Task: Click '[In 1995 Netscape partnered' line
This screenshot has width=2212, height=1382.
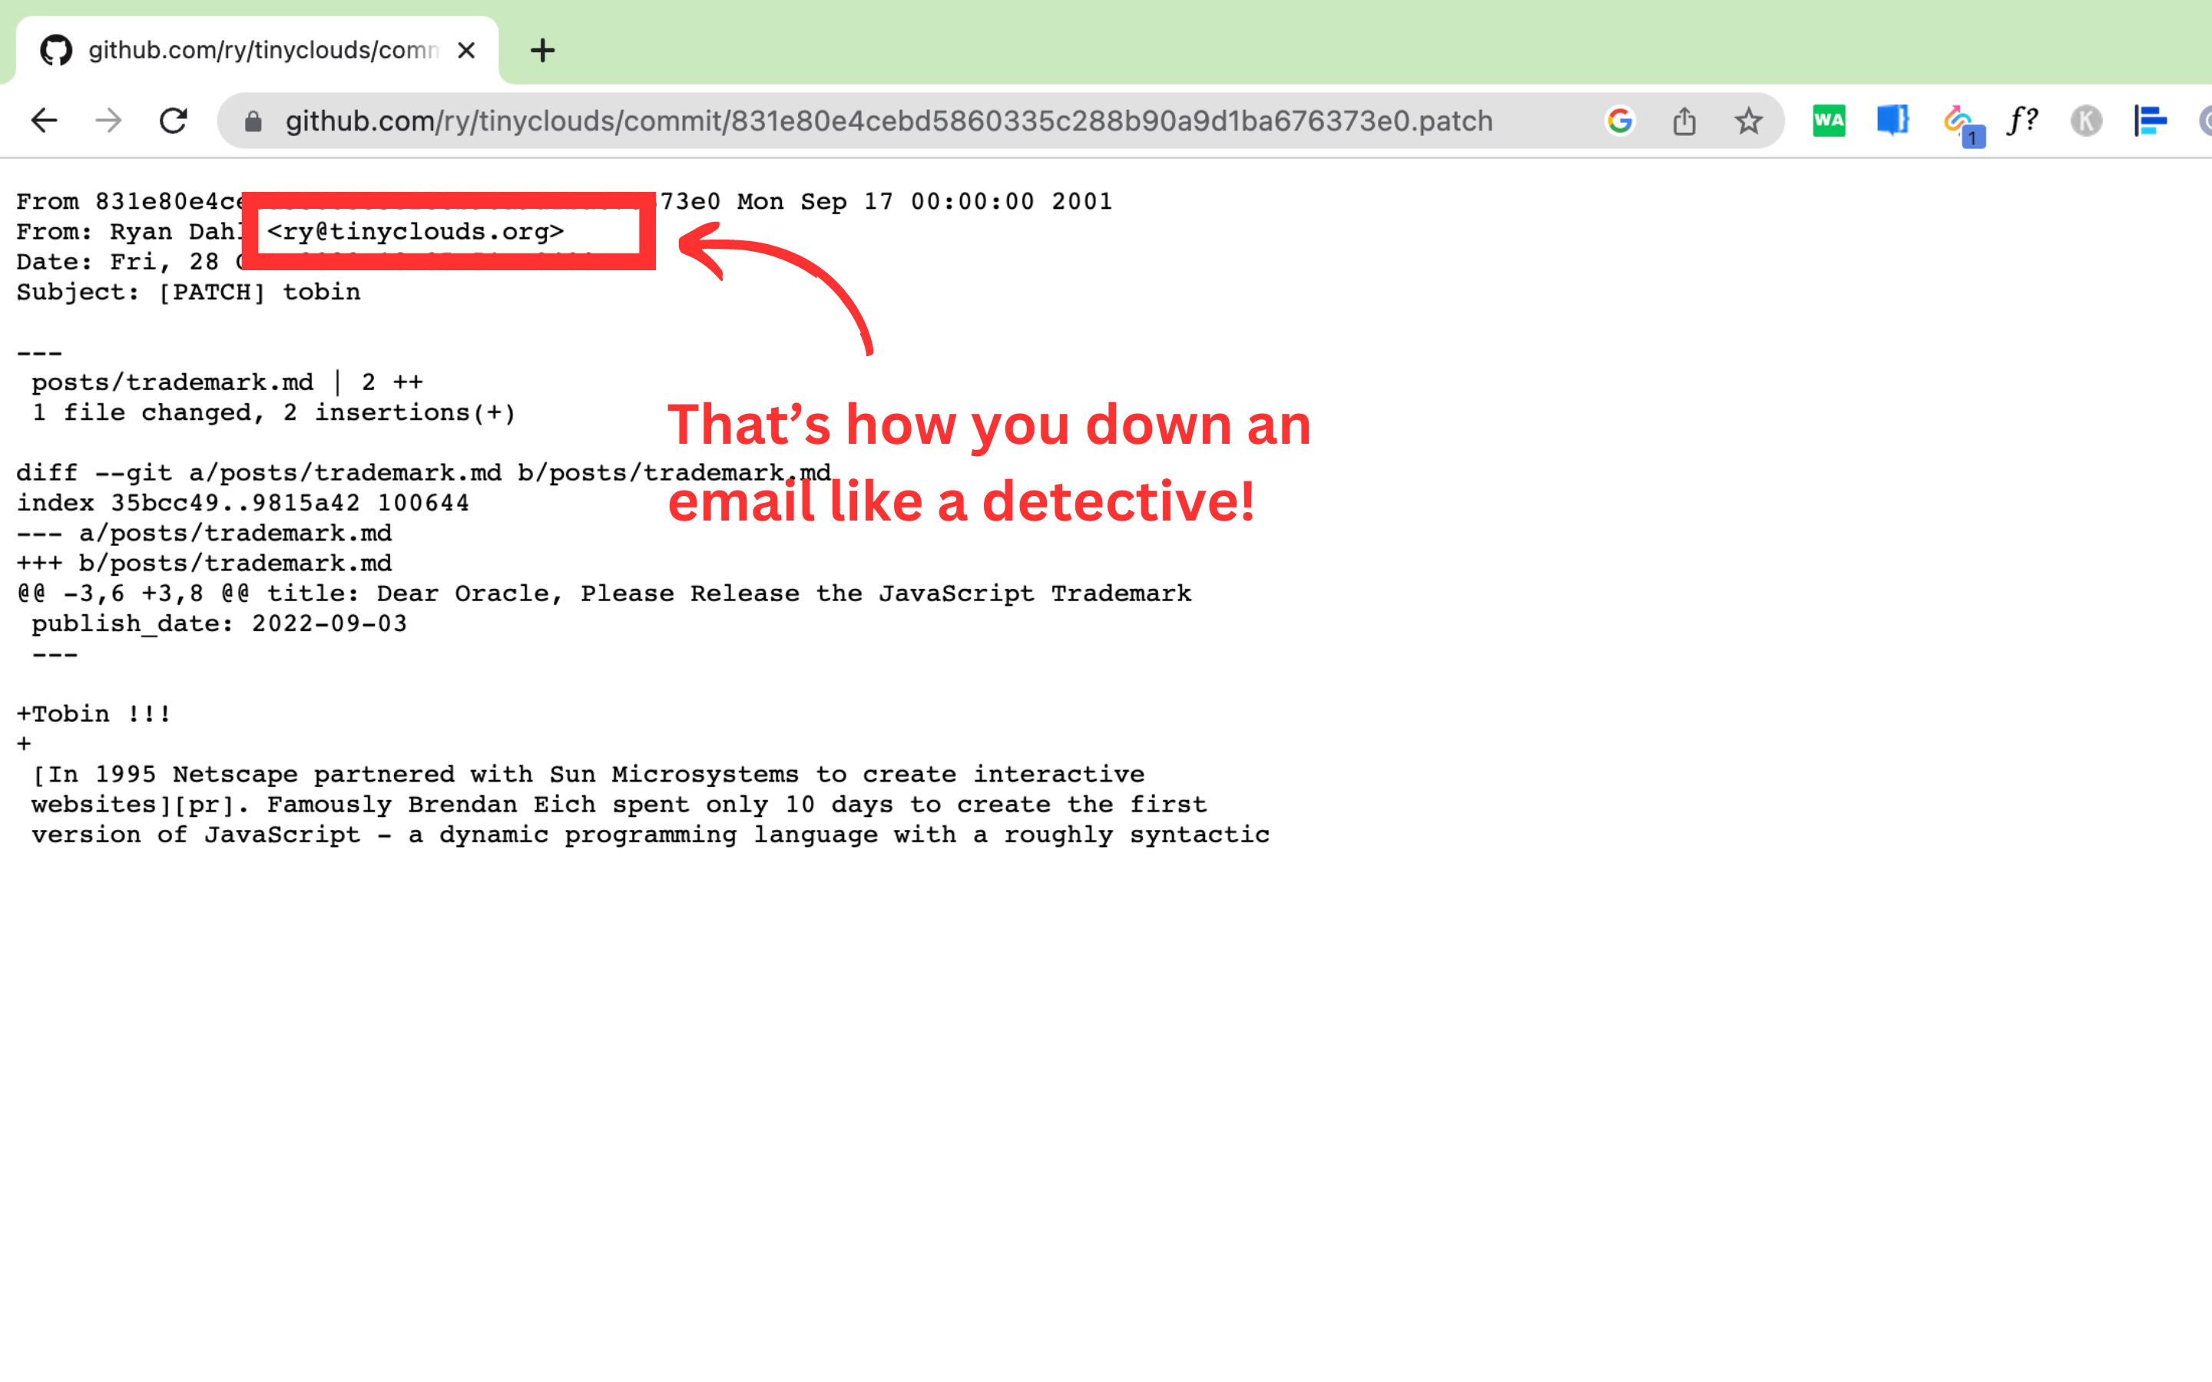Action: coord(588,774)
